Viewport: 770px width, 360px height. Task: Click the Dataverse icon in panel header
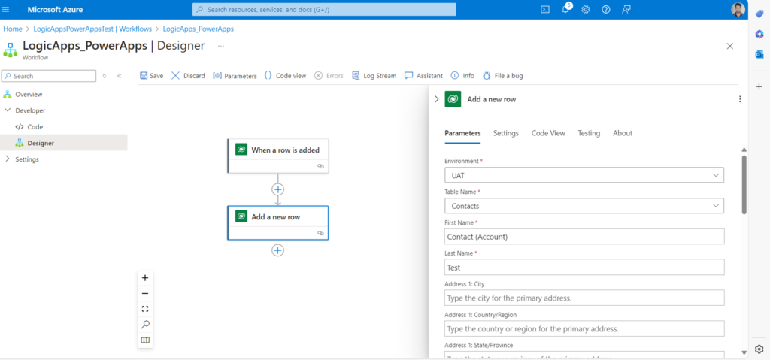click(x=453, y=99)
